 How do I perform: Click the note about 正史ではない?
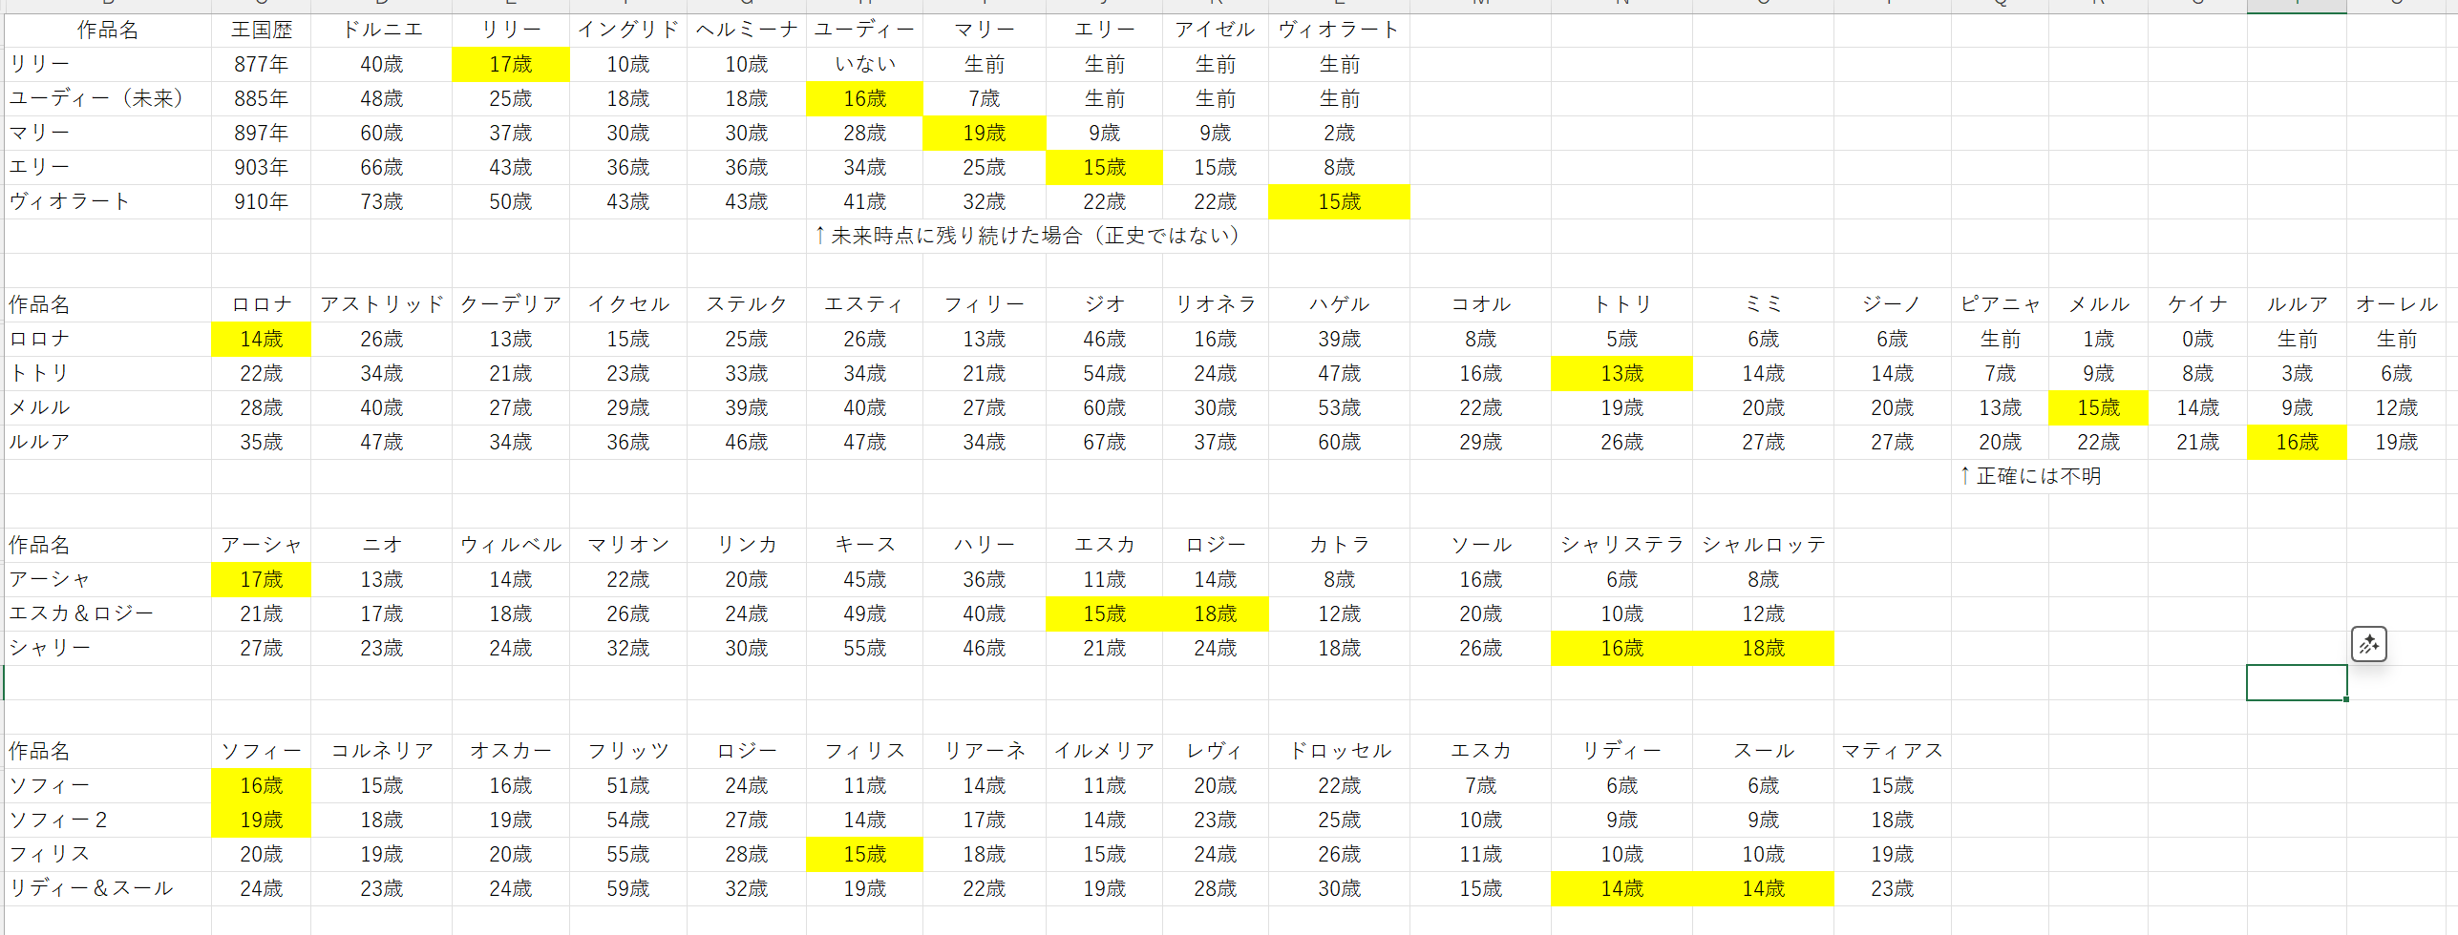(1027, 236)
